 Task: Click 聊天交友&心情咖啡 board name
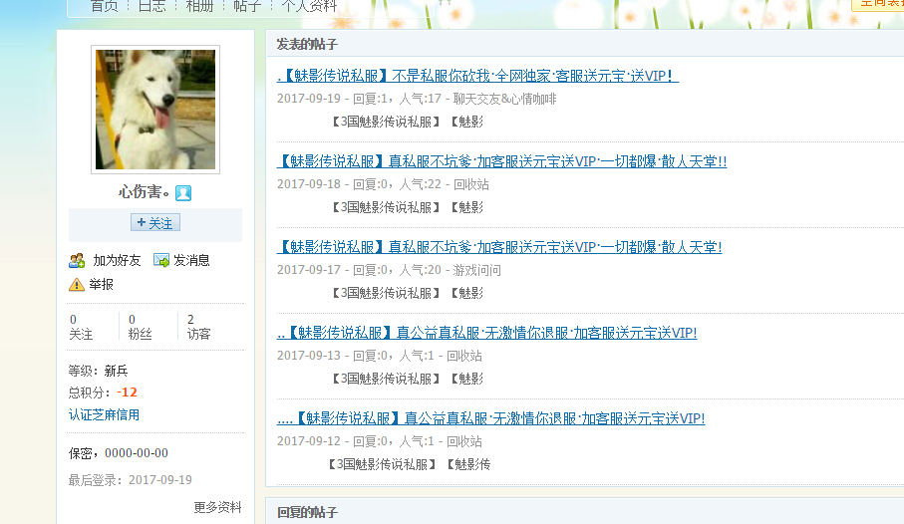tap(505, 100)
